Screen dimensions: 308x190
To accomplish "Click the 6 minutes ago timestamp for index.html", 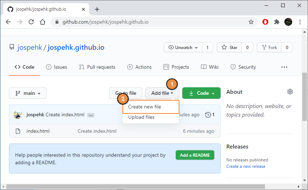I will pos(199,131).
